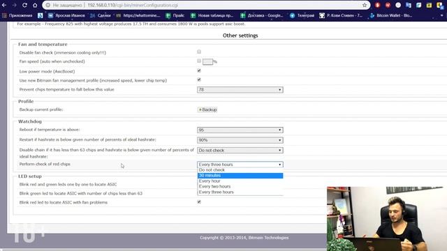The image size is (447, 251).
Task: Choose the 30 minutes option
Action: point(240,176)
